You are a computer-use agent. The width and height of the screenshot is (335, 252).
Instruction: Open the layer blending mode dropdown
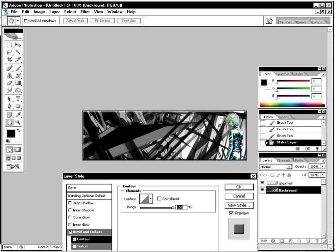(289, 167)
